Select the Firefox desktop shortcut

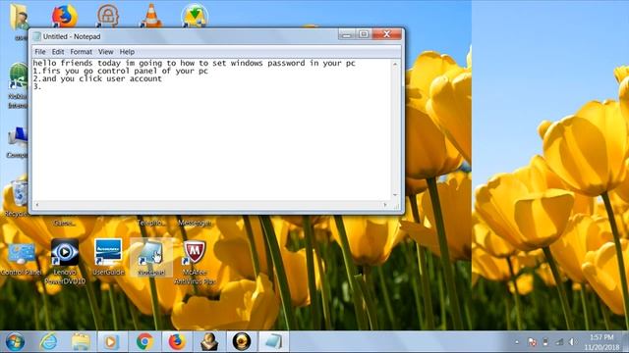(x=65, y=16)
